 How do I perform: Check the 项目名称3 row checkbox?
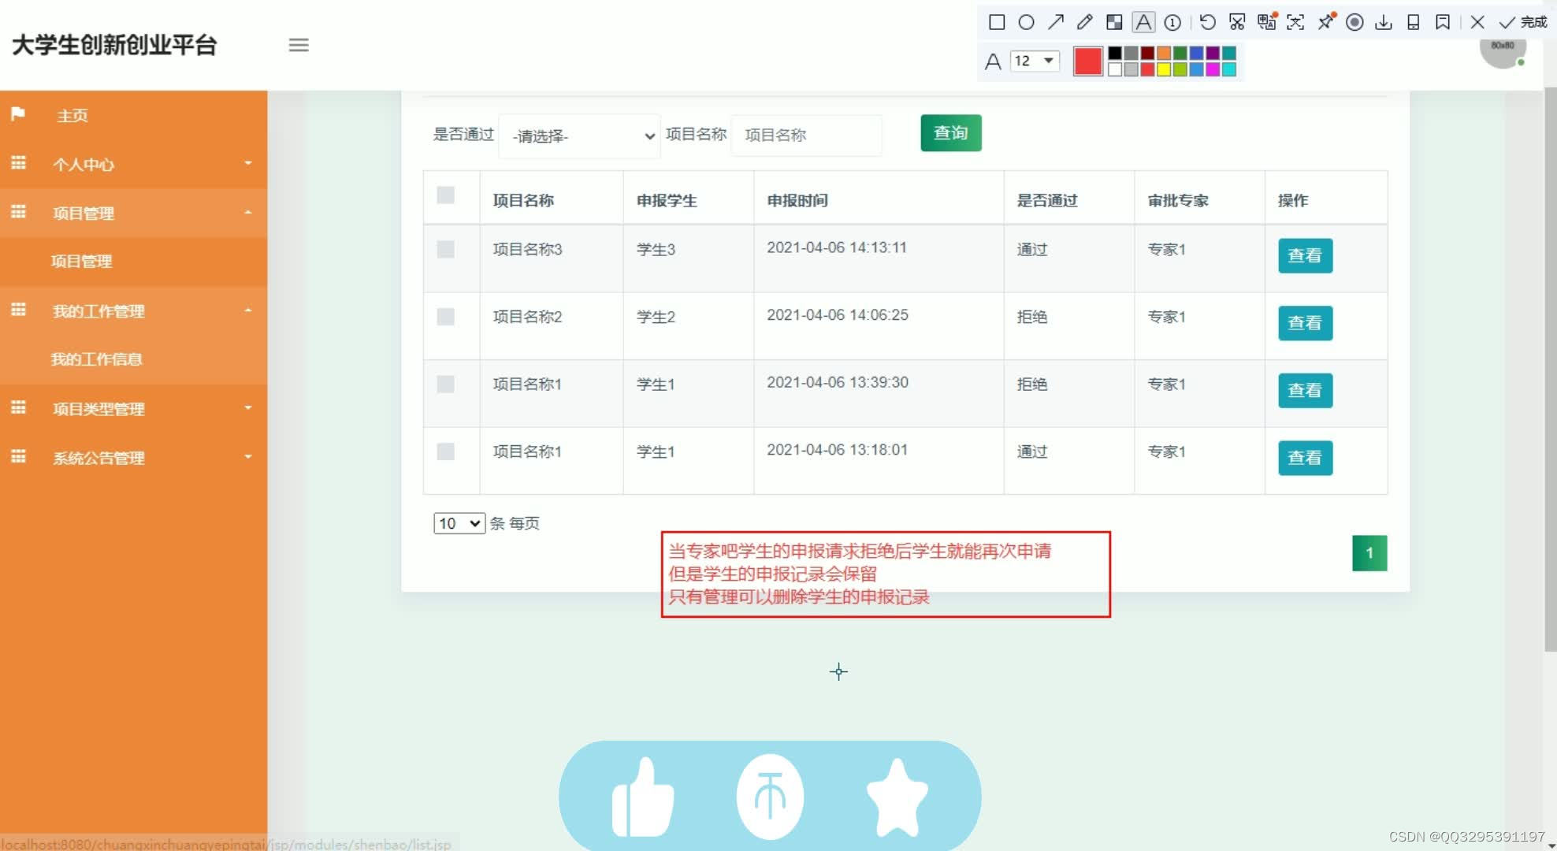coord(445,249)
